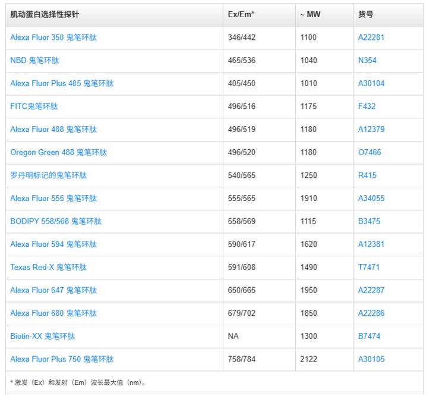Select the 679/702 wavelength value

(x=242, y=313)
